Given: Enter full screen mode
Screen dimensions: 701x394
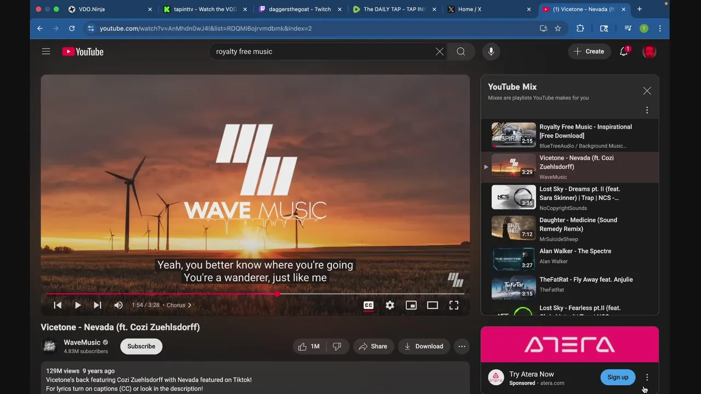Looking at the screenshot, I should pos(454,305).
